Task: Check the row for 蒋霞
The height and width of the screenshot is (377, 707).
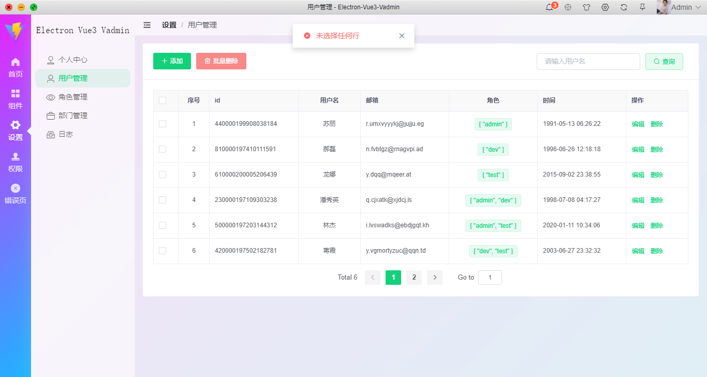Action: pos(163,251)
